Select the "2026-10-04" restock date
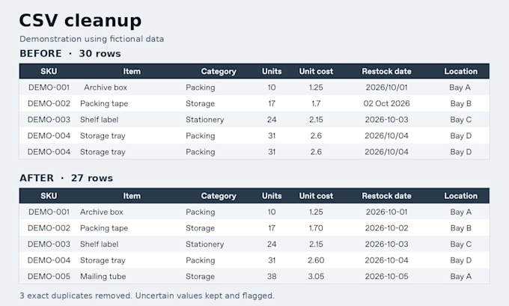The width and height of the screenshot is (509, 306). point(387,260)
